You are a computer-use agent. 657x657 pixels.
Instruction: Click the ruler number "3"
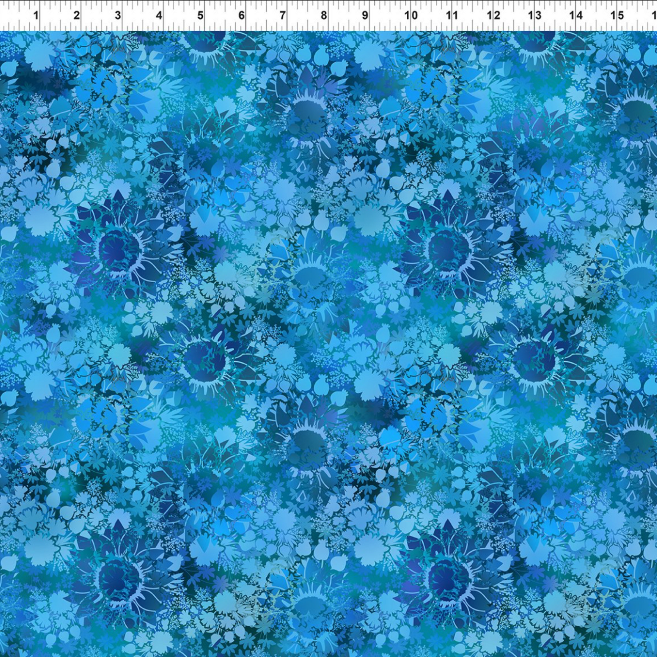click(x=118, y=15)
